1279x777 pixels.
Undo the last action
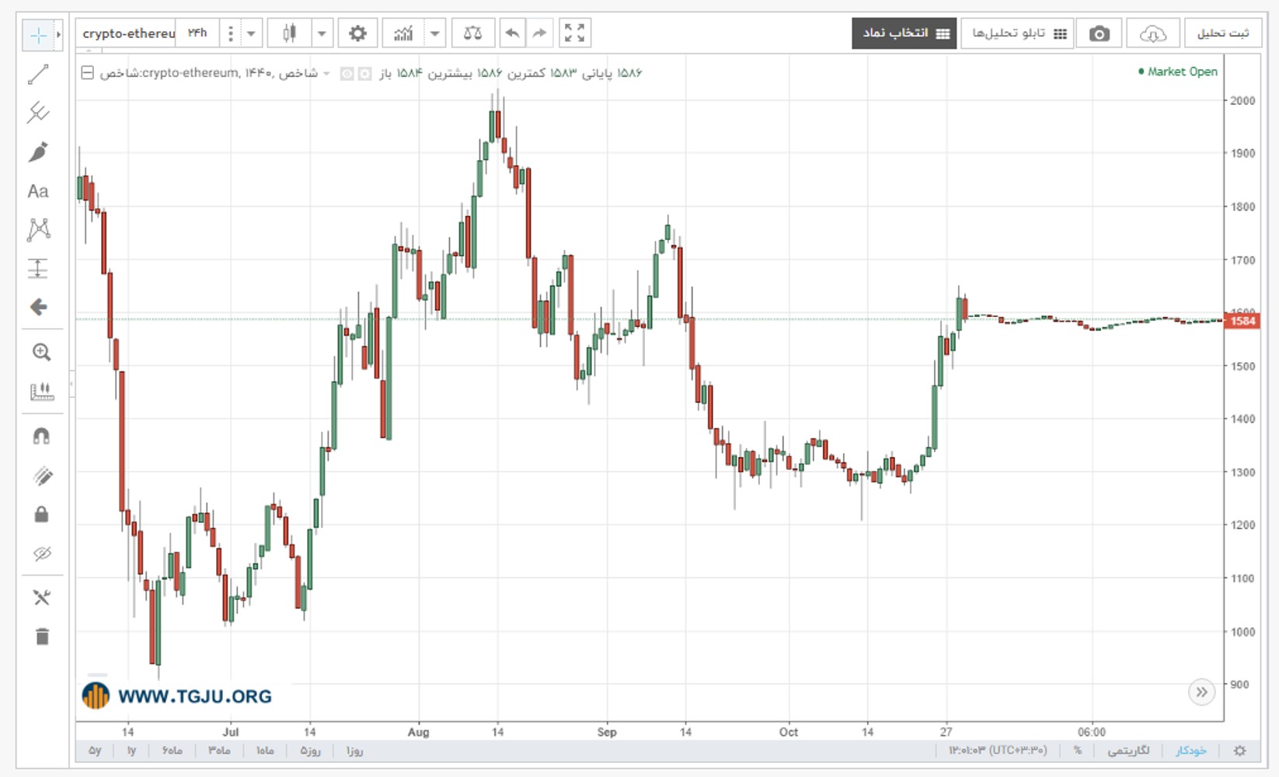[x=512, y=33]
